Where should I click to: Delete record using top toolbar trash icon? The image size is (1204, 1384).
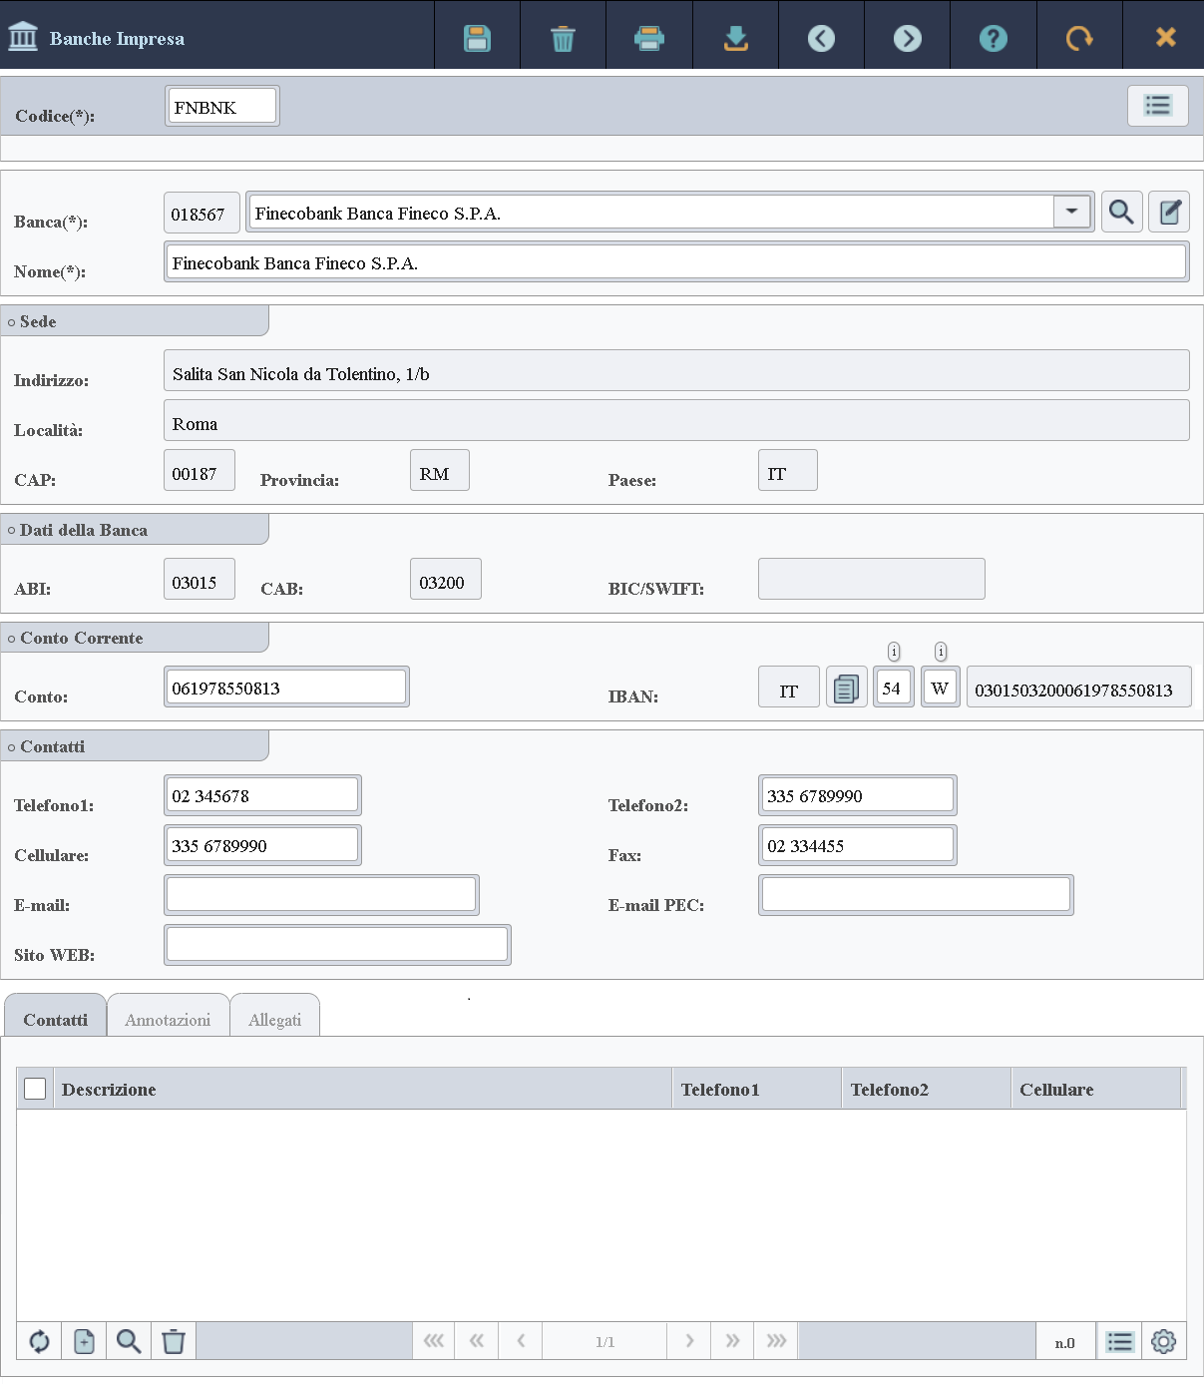click(x=563, y=38)
